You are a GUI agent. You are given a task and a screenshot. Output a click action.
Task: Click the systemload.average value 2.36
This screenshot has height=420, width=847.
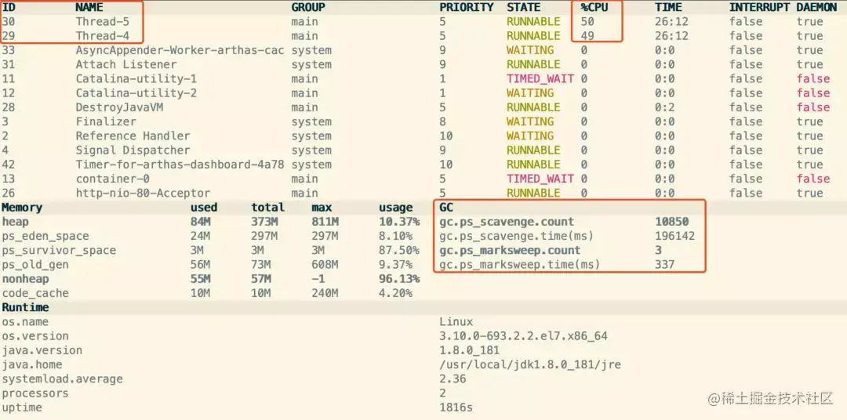coord(453,379)
